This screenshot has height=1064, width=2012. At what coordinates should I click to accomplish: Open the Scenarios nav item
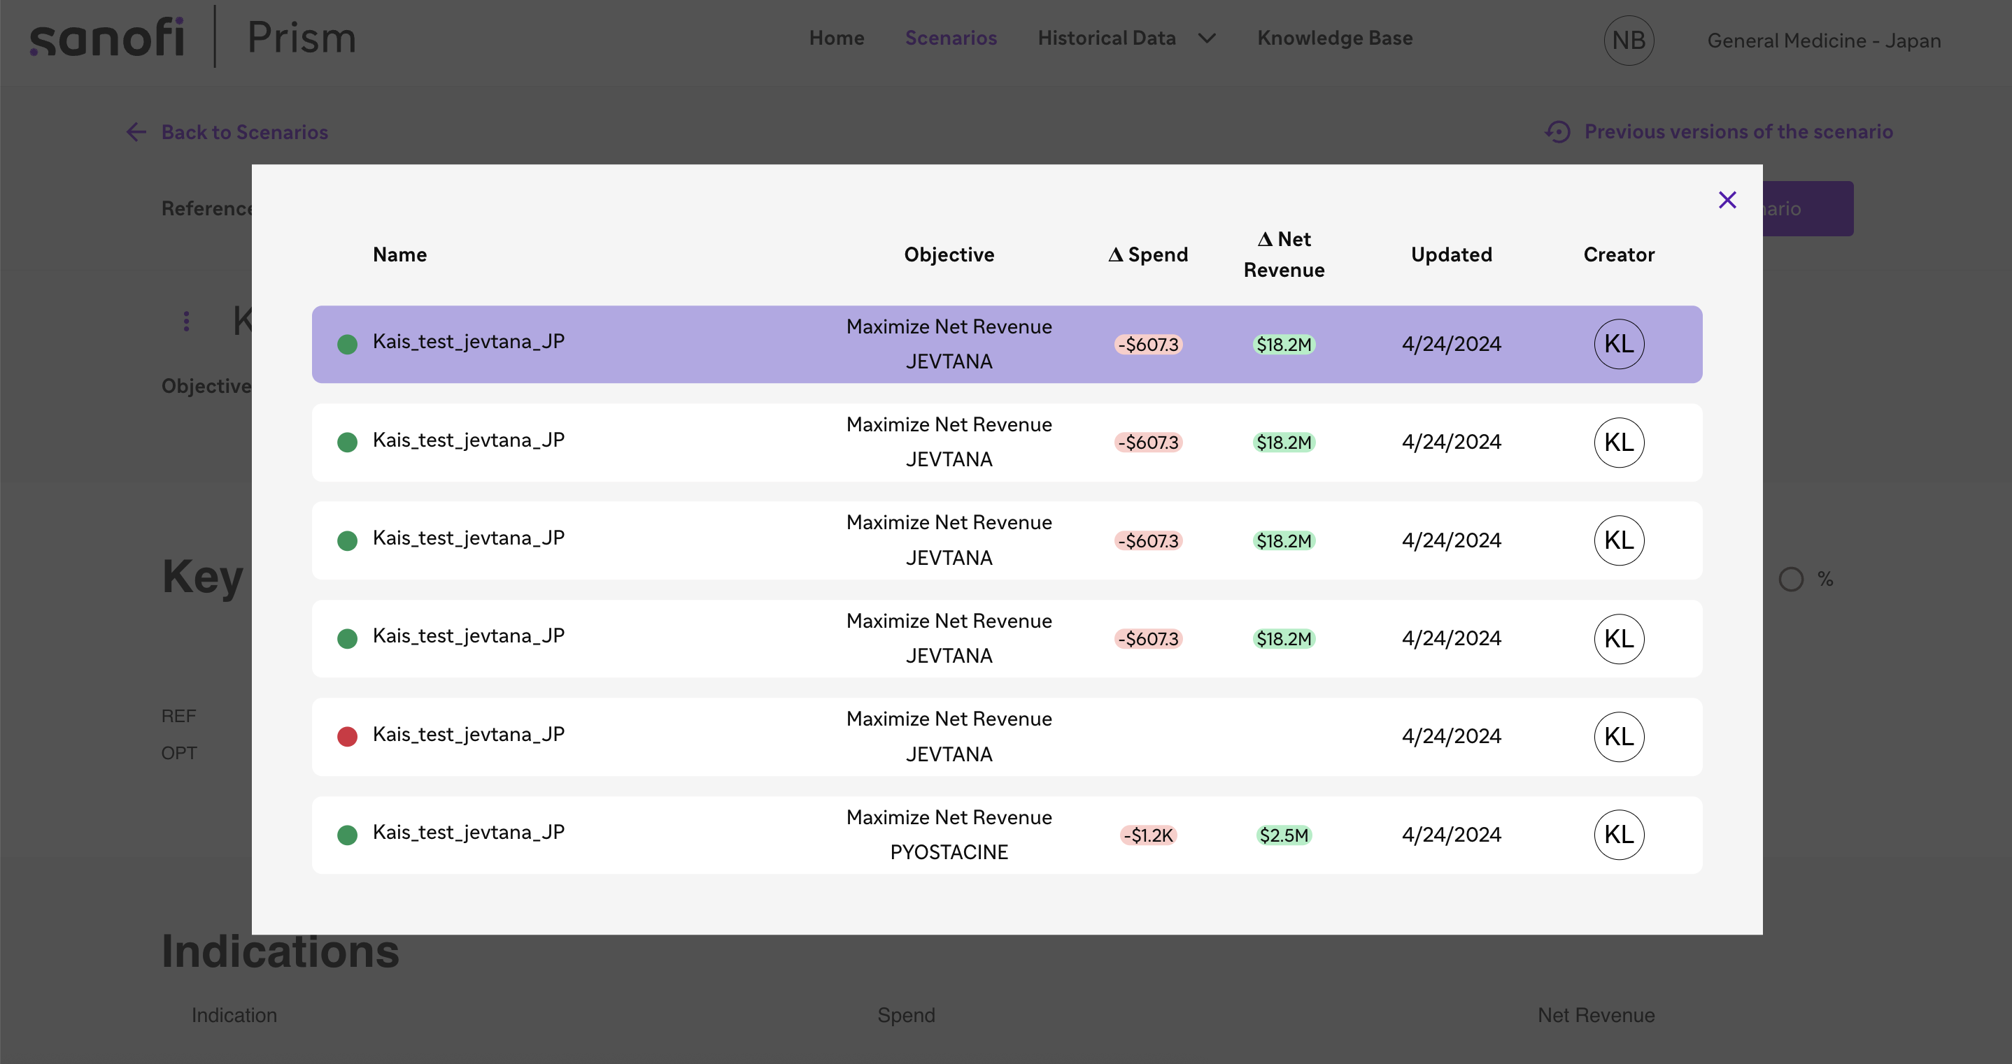951,38
